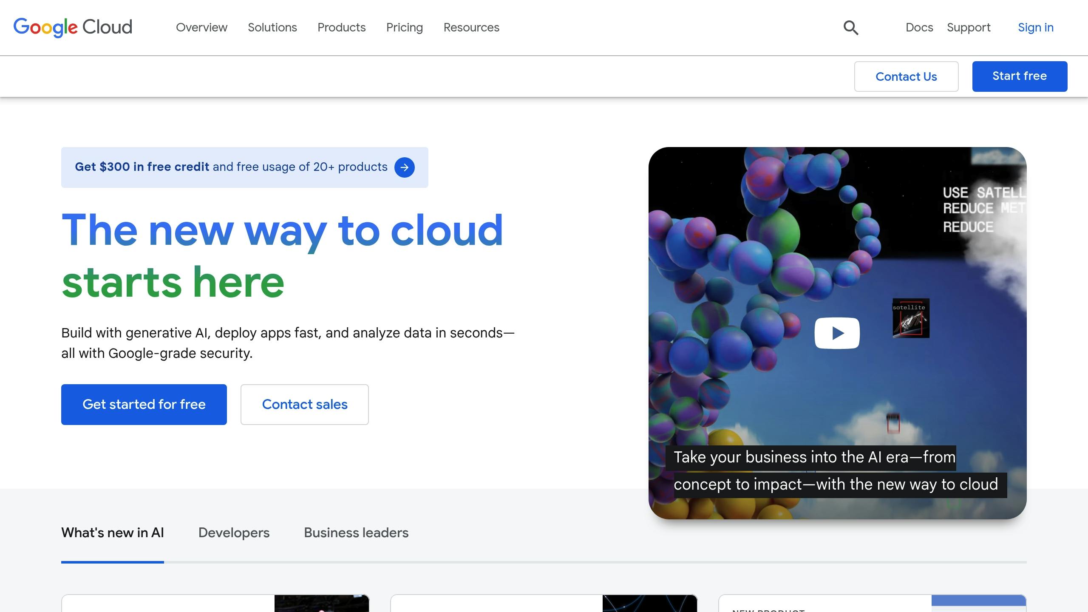Open the Products menu
The image size is (1088, 612).
pos(341,28)
